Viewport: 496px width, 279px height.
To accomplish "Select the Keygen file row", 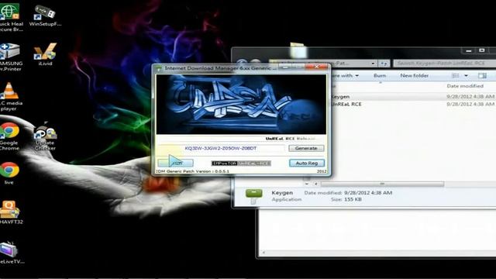I will [x=413, y=96].
